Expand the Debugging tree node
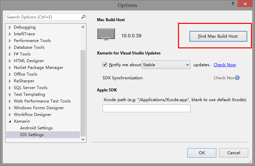Image resolution: width=255 pixels, height=166 pixels. [10, 27]
